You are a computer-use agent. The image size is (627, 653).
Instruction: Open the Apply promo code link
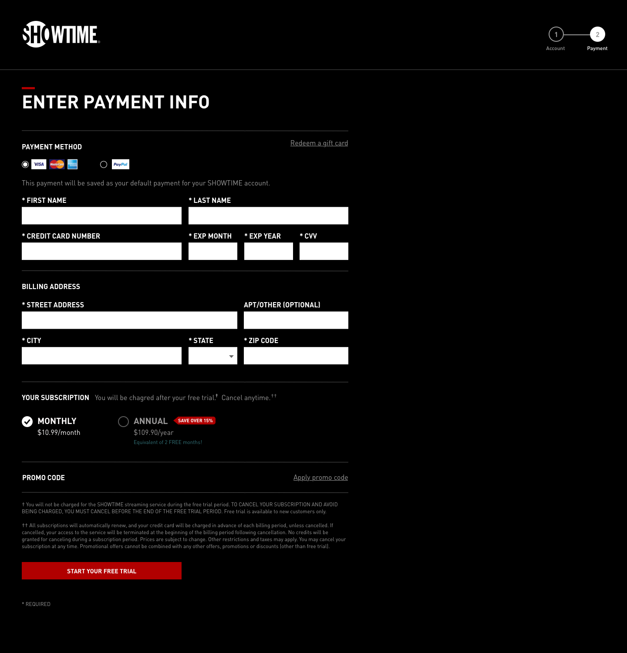[321, 478]
